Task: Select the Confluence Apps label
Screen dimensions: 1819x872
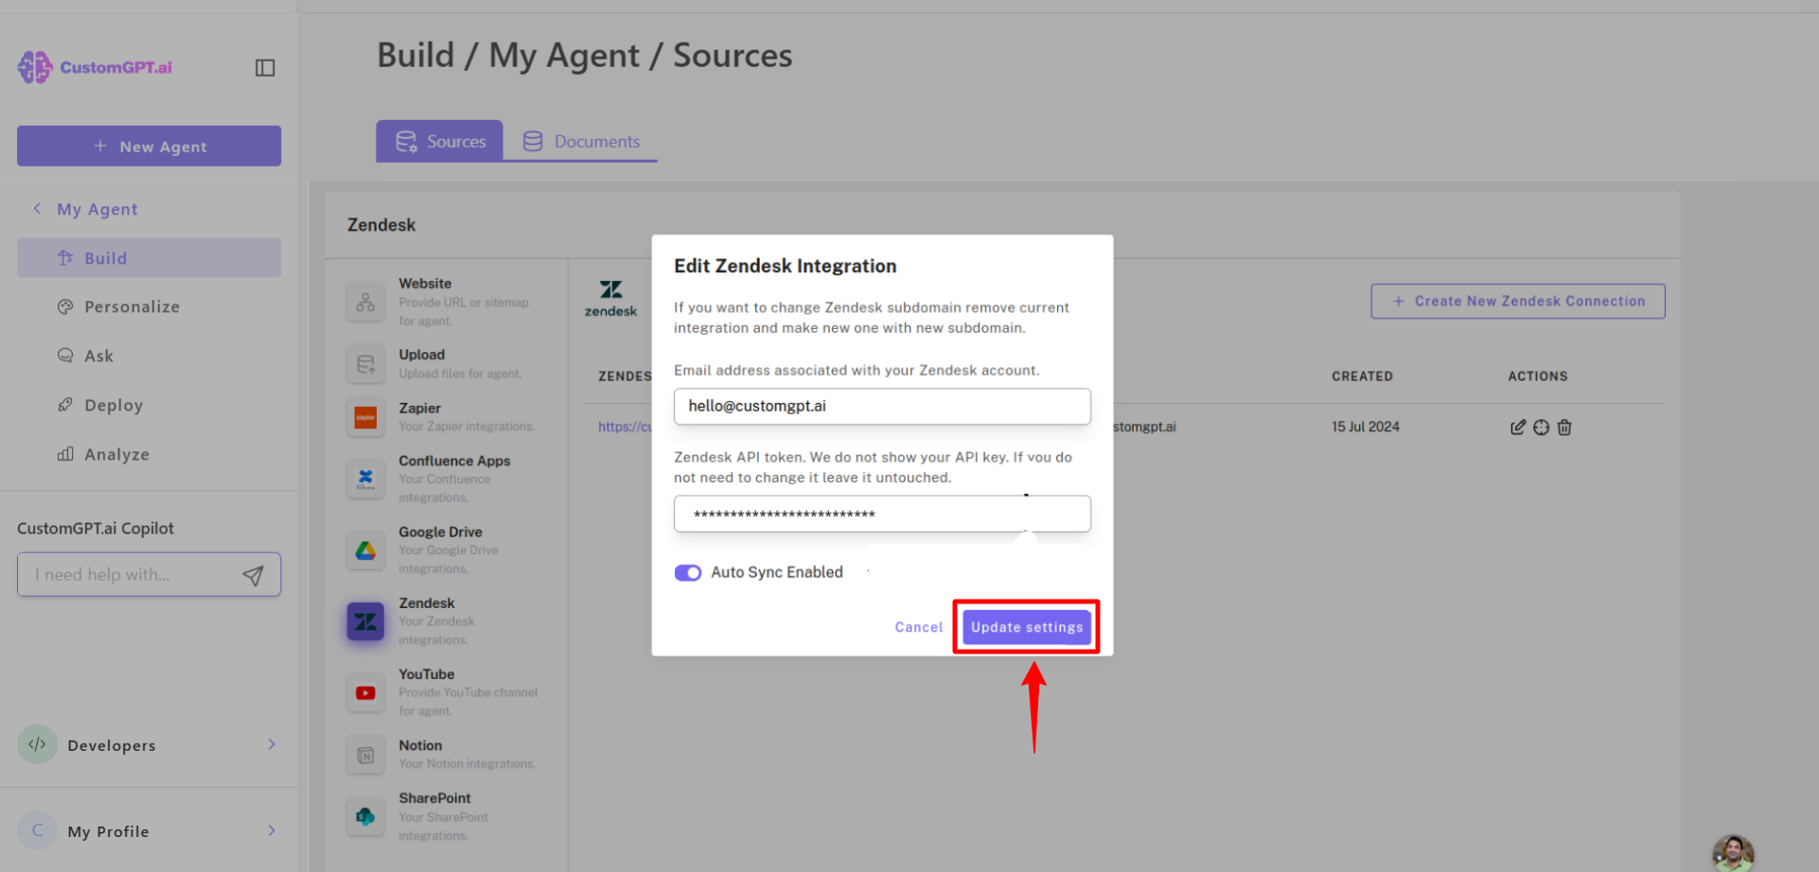Action: [454, 461]
